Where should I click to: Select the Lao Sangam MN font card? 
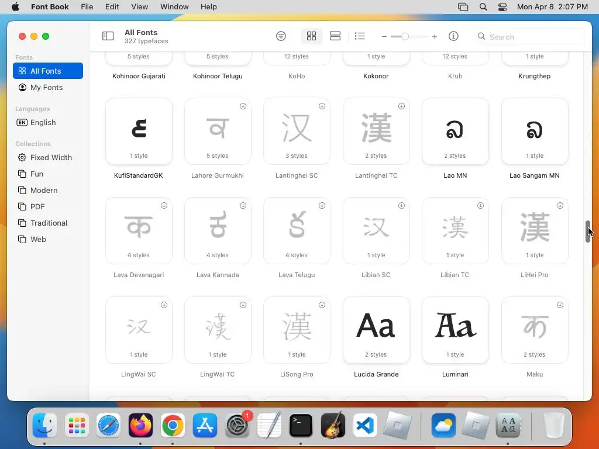[x=535, y=132]
